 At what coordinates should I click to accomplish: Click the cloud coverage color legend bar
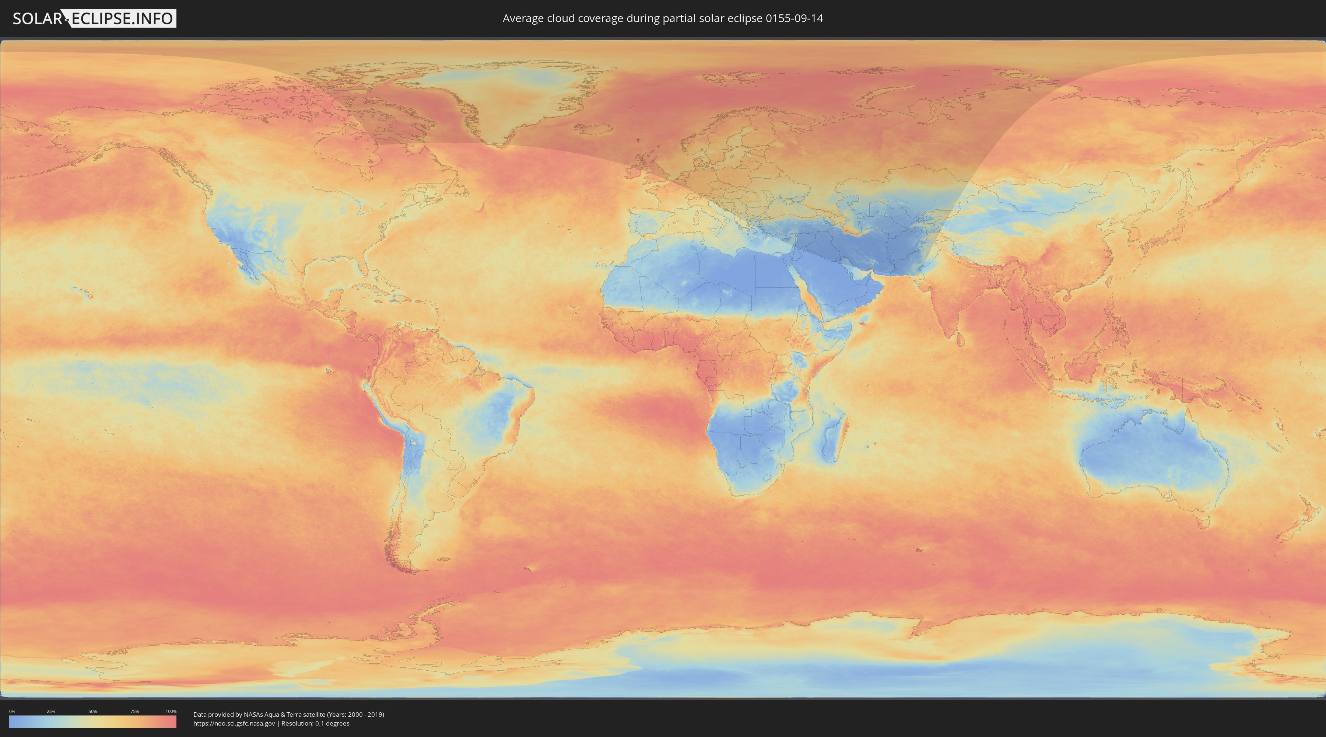pyautogui.click(x=93, y=722)
